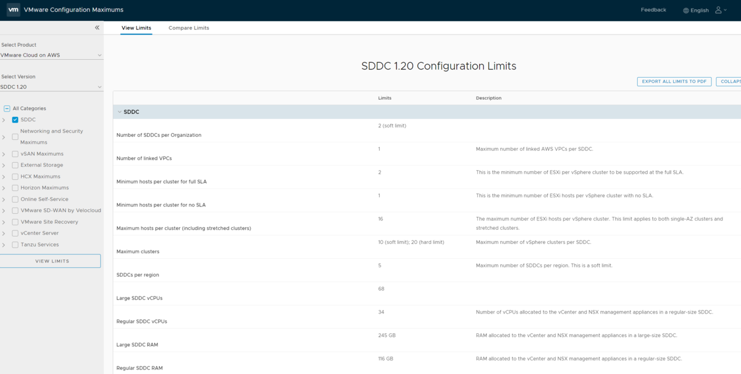The image size is (741, 374).
Task: Expand the Tanzu Services chevron
Action: [4, 245]
